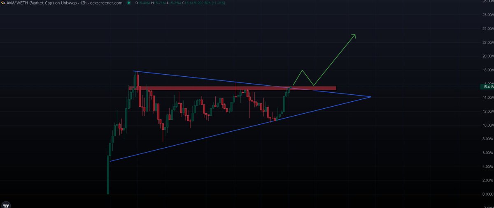Click the green market status dot
494x208 pixels.
129,3
